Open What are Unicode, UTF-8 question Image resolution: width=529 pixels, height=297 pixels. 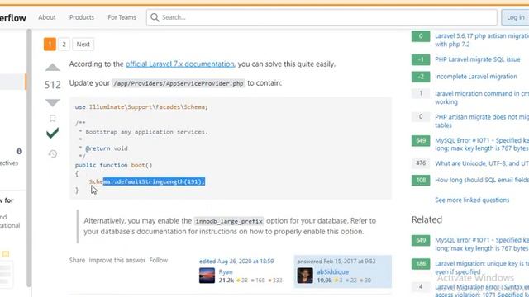coord(482,163)
